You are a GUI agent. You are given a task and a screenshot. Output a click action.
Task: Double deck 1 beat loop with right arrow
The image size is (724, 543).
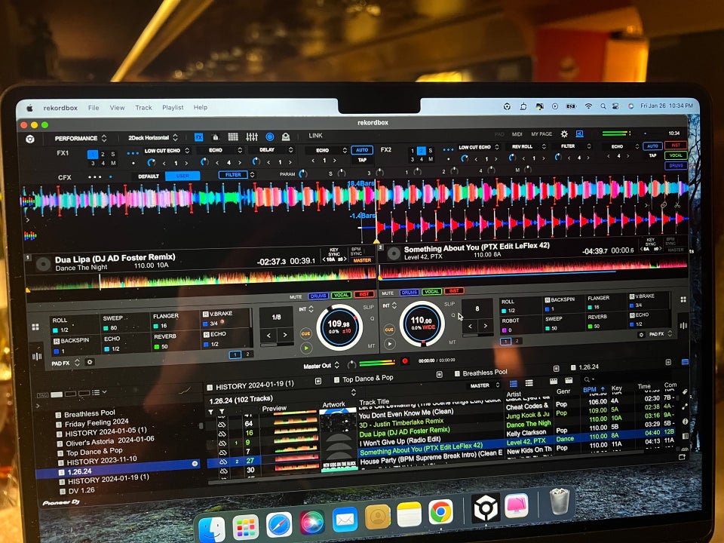point(285,335)
